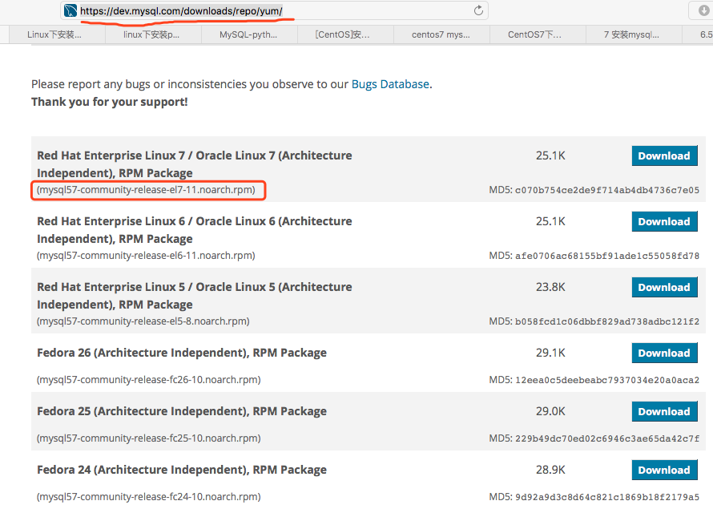This screenshot has width=713, height=513.
Task: Select the '[CentOS]安...' tab
Action: (x=344, y=34)
